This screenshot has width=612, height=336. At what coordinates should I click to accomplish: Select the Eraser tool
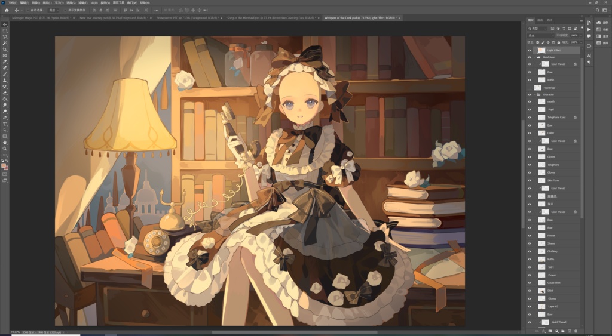tap(5, 93)
